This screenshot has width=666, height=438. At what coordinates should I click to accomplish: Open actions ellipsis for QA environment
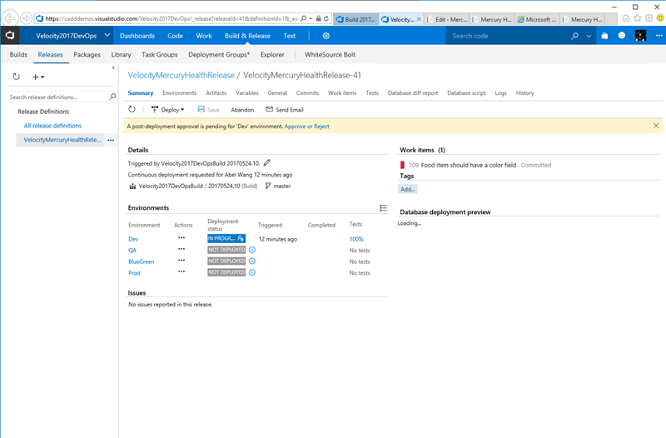coord(181,249)
